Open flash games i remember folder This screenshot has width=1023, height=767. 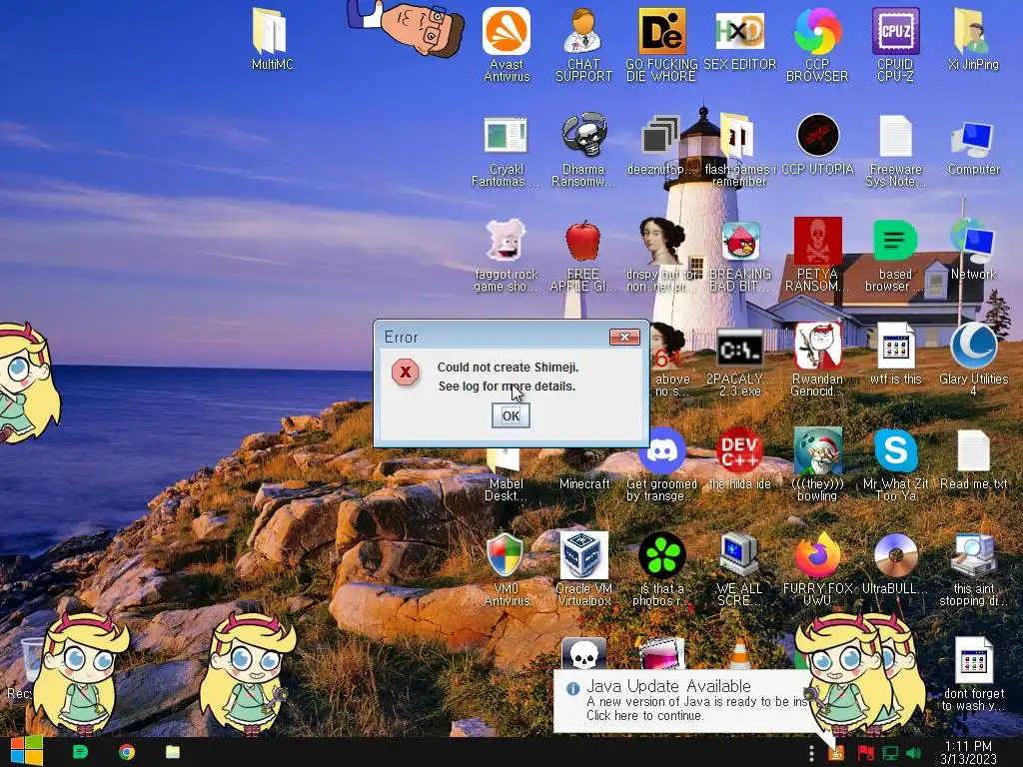tap(739, 150)
